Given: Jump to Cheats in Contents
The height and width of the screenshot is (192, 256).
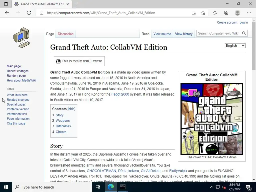Looking at the screenshot, I should click(61, 132).
